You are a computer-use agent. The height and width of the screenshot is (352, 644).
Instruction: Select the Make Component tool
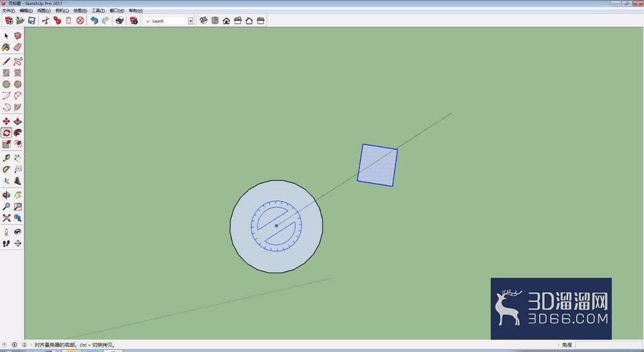(17, 36)
